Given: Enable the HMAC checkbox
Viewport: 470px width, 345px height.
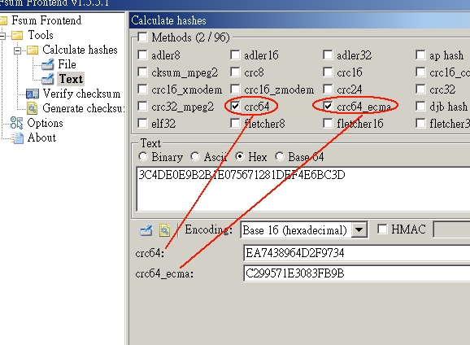Looking at the screenshot, I should 382,229.
